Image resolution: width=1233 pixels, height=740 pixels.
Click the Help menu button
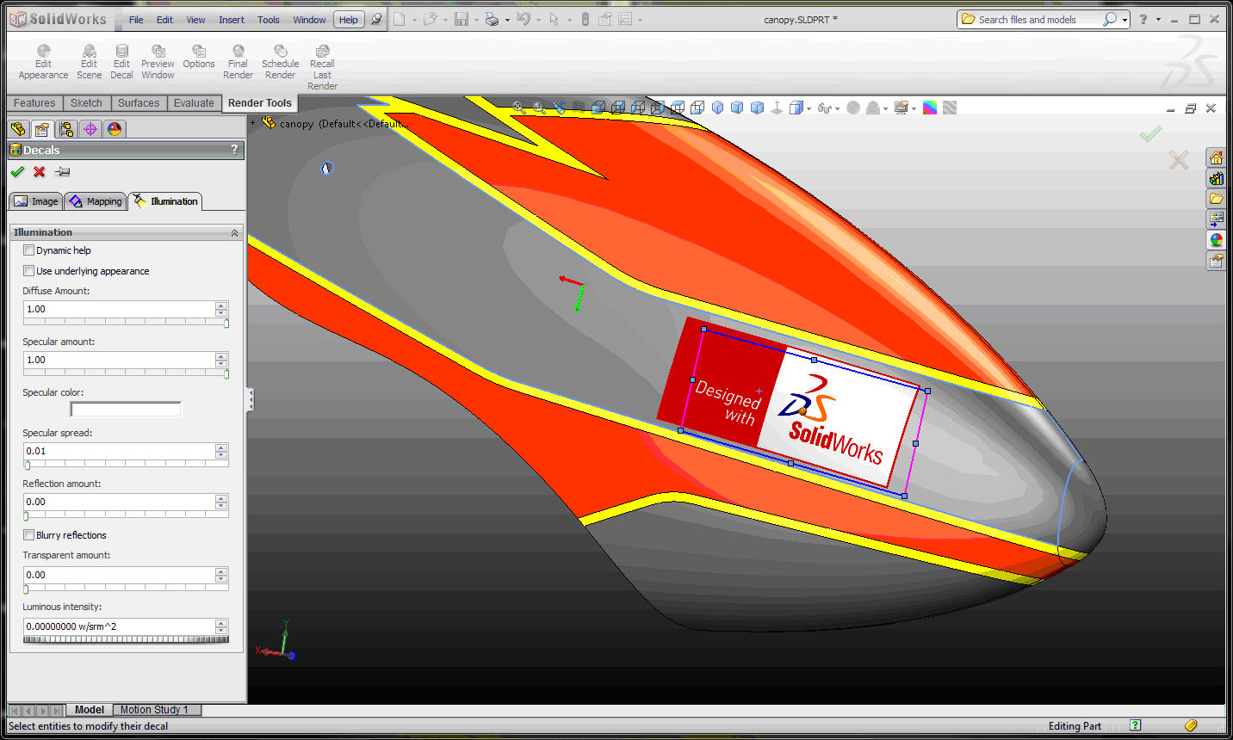coord(349,20)
